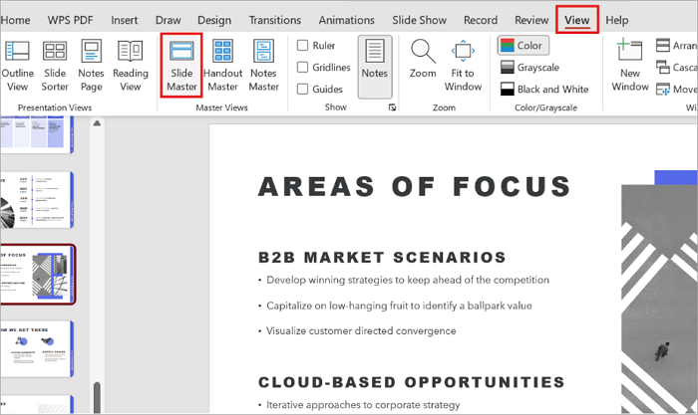
Task: Switch to Grayscale mode
Action: click(529, 68)
